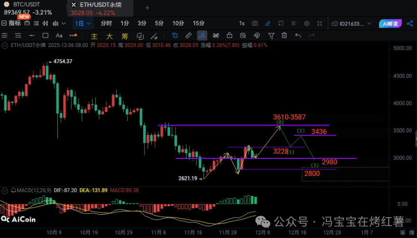Switch to the 3分 timeframe

tap(142, 23)
